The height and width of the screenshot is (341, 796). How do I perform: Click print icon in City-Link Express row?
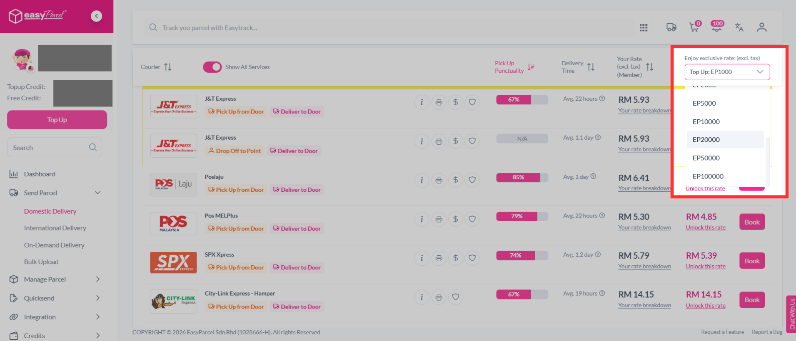pos(439,297)
